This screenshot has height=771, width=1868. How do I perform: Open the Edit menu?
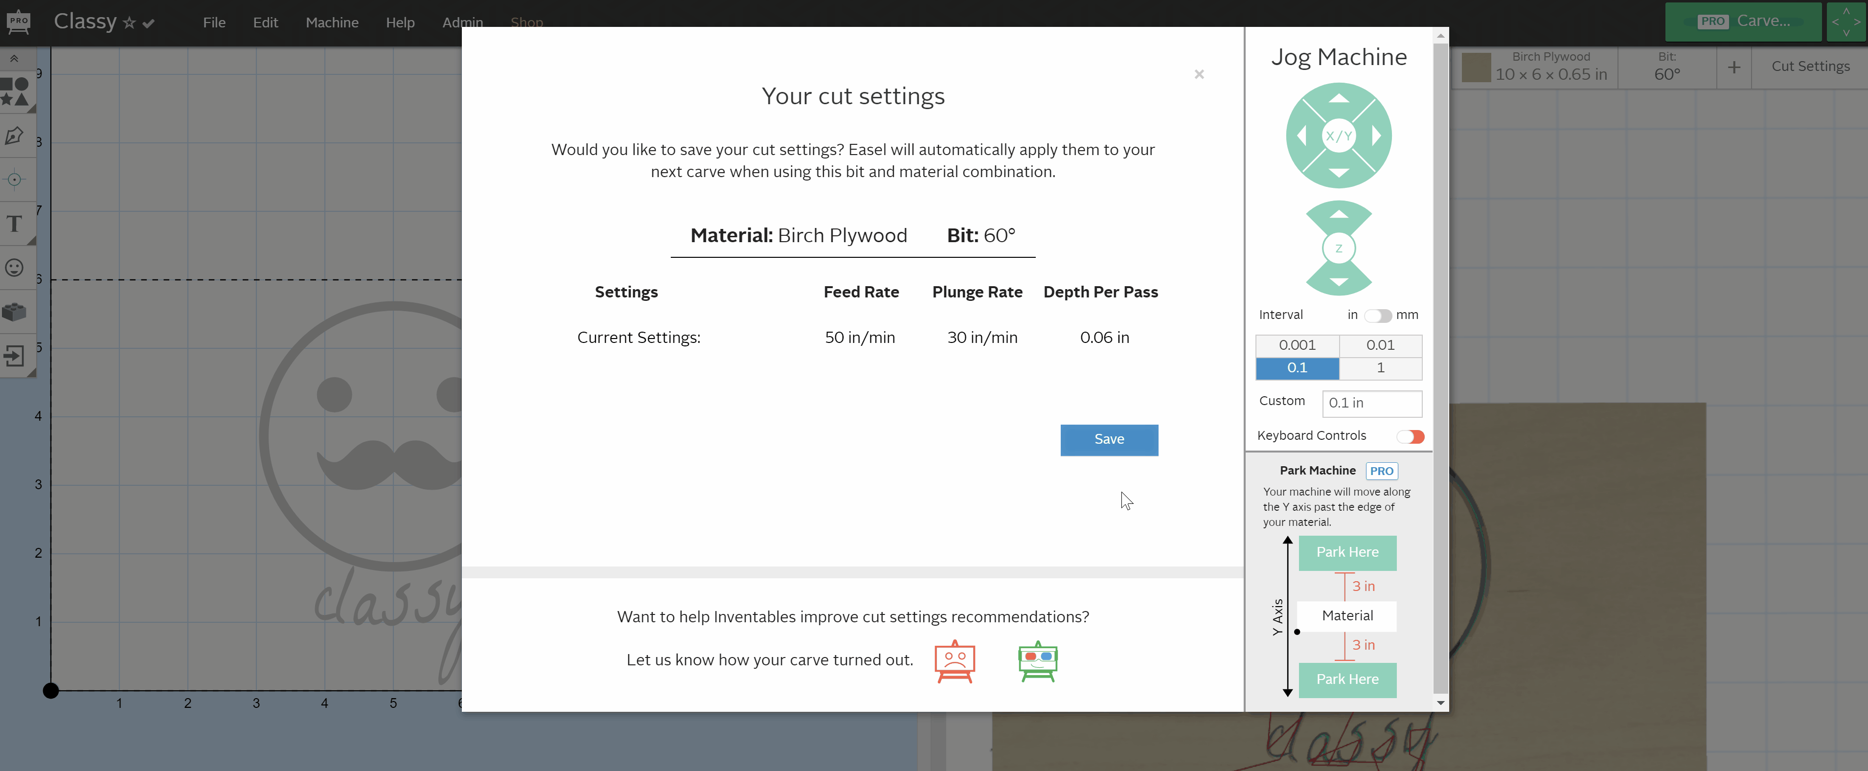tap(265, 23)
